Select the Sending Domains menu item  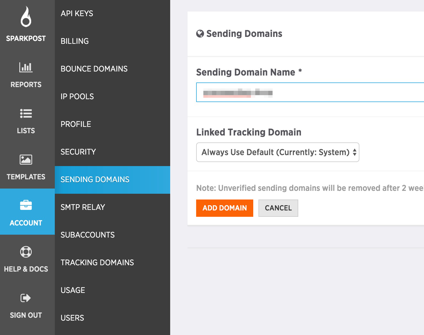112,180
